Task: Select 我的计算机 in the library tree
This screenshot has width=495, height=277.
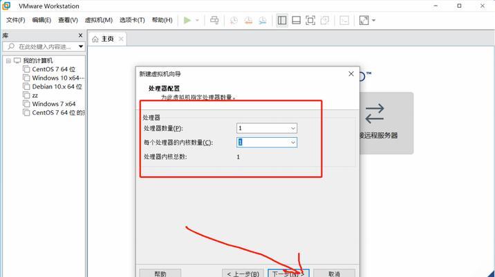Action: (37, 60)
